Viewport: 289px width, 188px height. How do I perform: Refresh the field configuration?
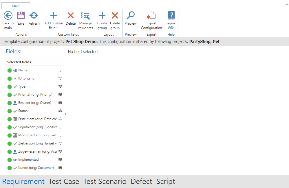tap(34, 16)
